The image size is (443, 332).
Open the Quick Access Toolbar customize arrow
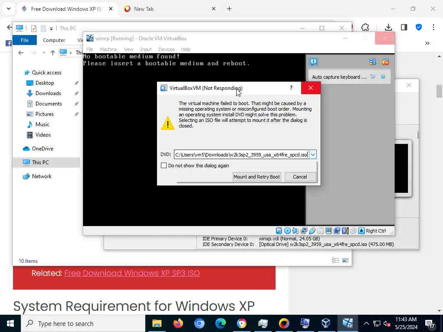51,29
